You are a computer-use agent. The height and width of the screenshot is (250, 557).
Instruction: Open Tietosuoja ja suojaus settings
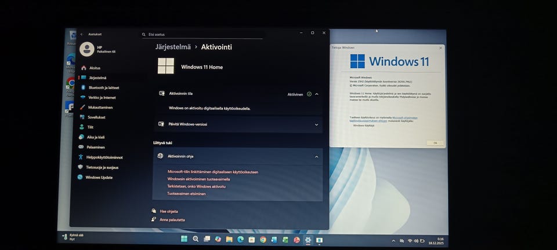click(x=102, y=167)
